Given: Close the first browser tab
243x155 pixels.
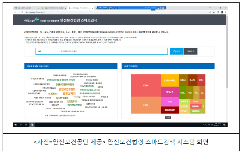Looking at the screenshot, I should [39, 8].
